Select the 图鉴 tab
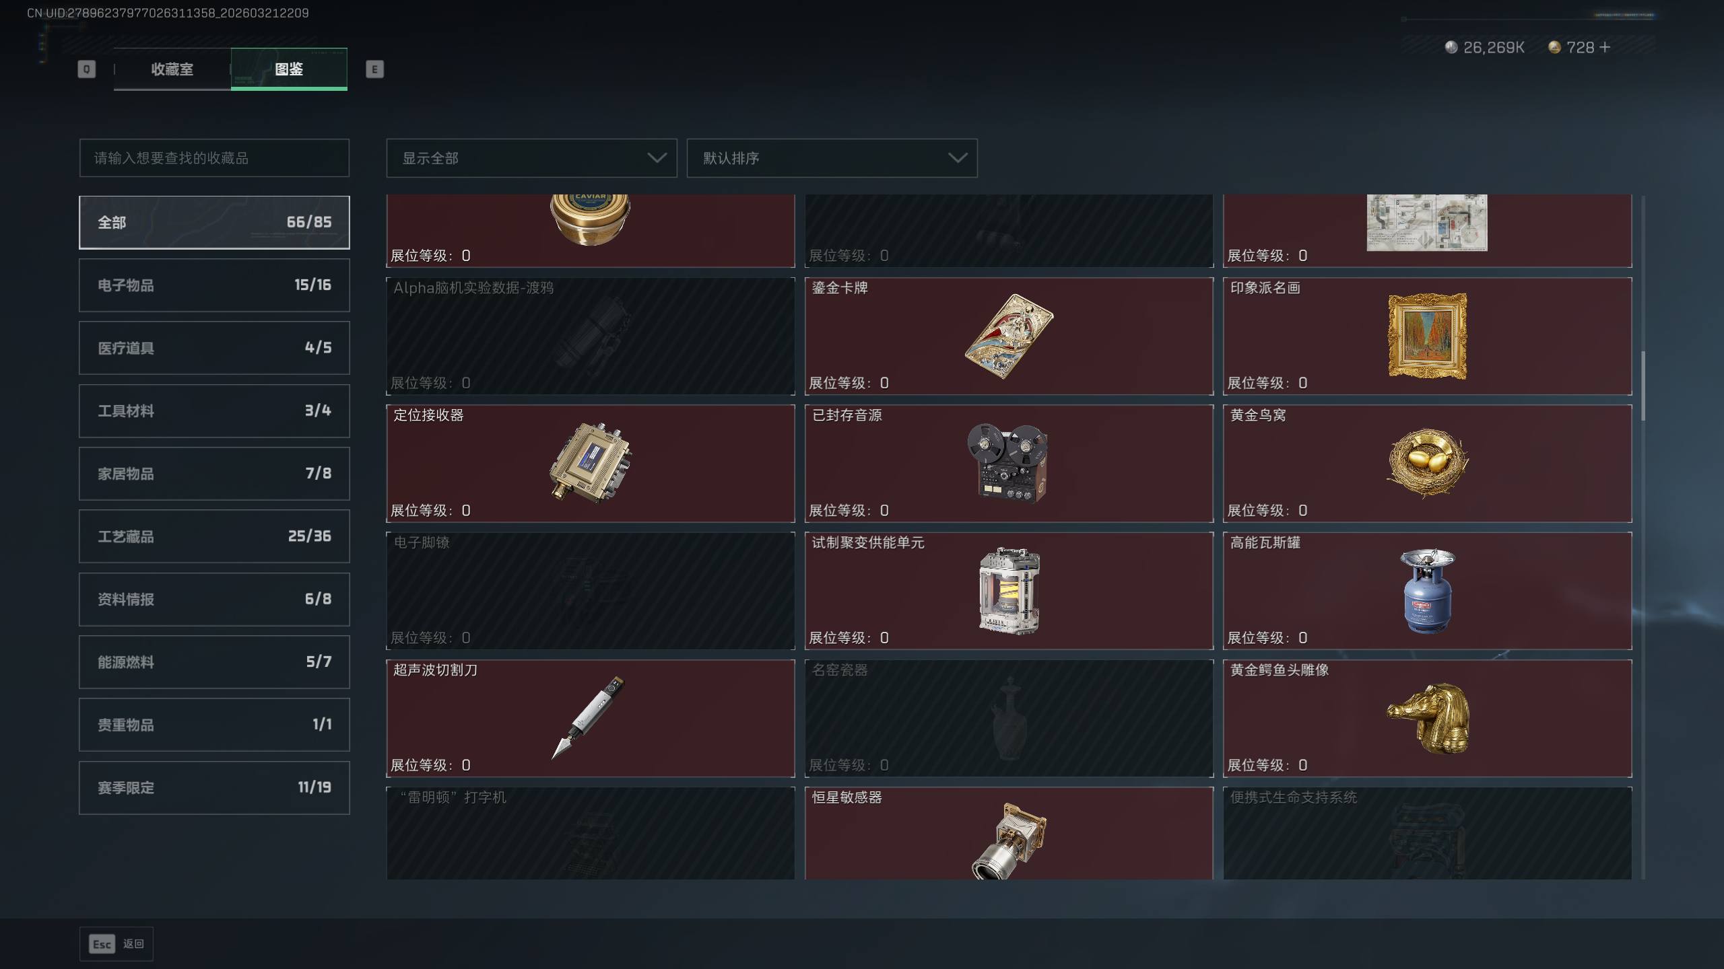 click(x=289, y=69)
